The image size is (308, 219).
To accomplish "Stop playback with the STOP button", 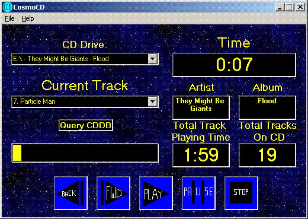I will pos(241,193).
